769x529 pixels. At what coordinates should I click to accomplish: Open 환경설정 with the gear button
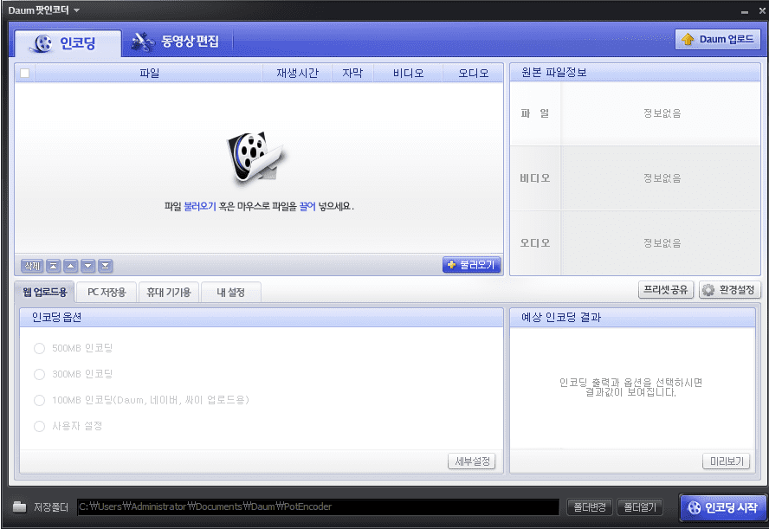point(730,290)
